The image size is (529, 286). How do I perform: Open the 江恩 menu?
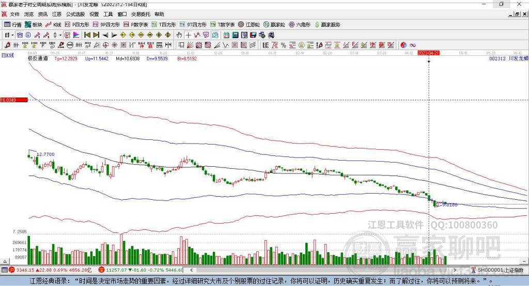point(57,14)
